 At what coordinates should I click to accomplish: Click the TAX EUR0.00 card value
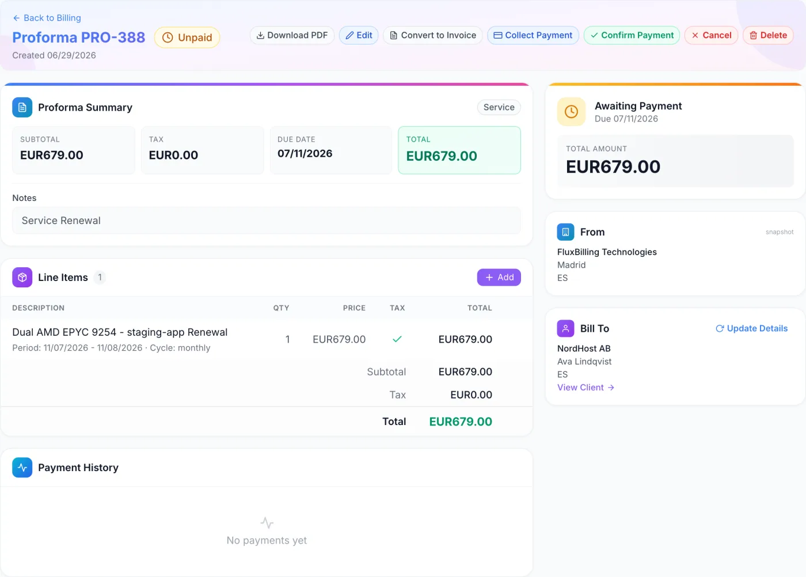pyautogui.click(x=173, y=155)
